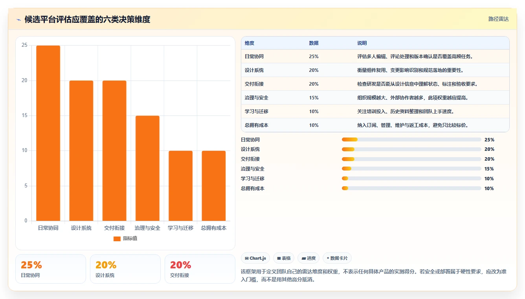Image resolution: width=525 pixels, height=299 pixels.
Task: Click the 治理与安全 progress bar
Action: point(411,169)
